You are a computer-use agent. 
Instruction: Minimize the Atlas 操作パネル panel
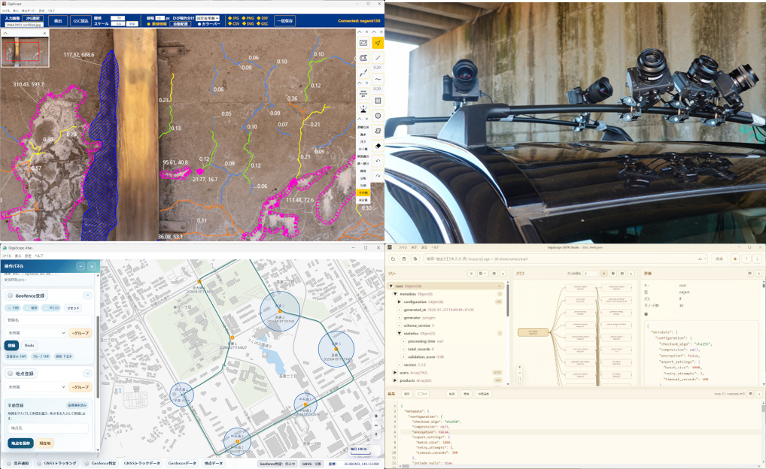pyautogui.click(x=81, y=267)
